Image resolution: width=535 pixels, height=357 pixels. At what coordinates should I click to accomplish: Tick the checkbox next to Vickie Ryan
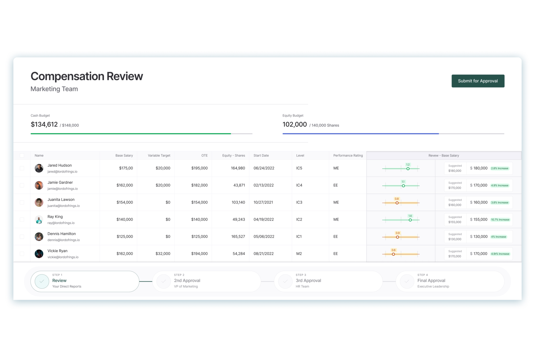22,254
